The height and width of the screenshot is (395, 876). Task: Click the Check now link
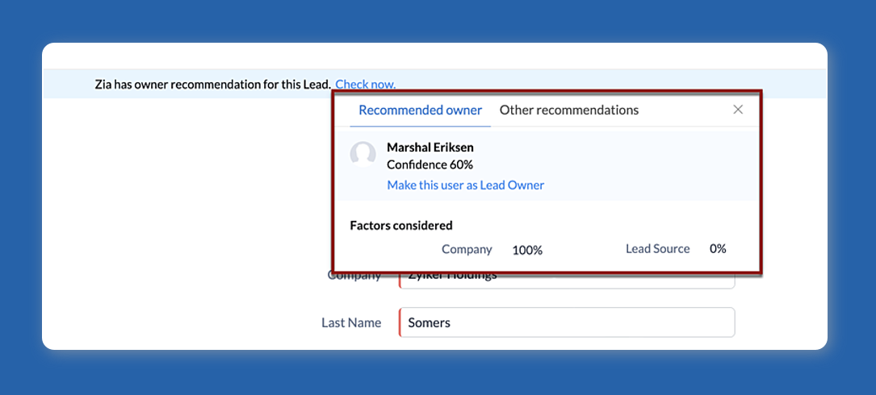[x=365, y=84]
